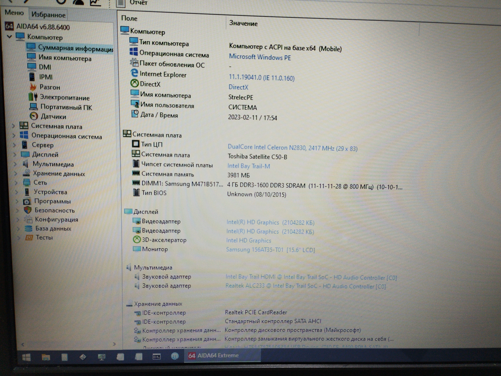
Task: Click the Разгон flame icon
Action: [33, 87]
